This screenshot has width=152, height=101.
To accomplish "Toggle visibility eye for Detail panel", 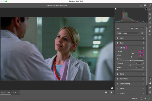I will pos(144,89).
